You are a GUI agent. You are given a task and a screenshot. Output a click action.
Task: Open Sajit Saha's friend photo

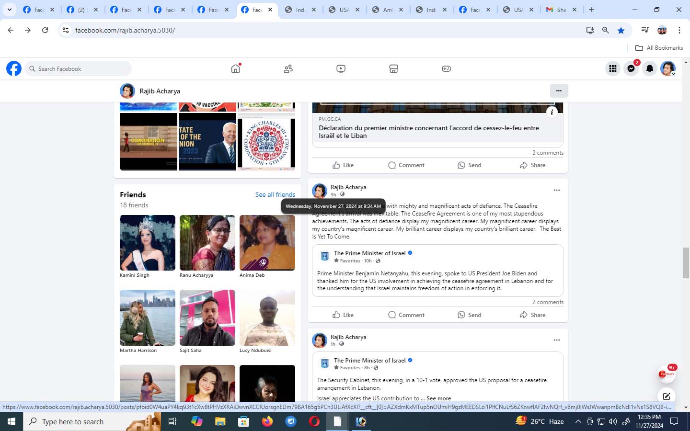(207, 318)
